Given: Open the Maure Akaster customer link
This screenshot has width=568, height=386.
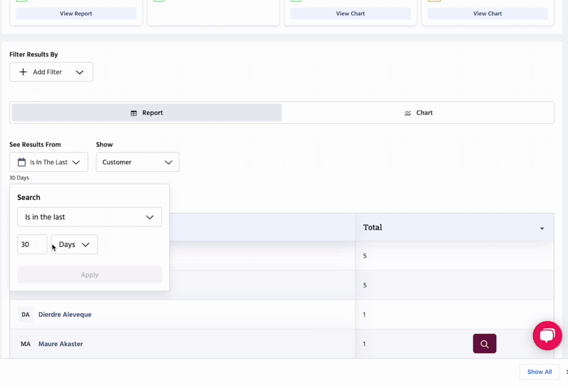Looking at the screenshot, I should (60, 344).
